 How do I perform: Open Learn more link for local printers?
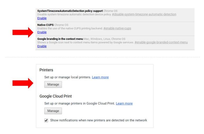pyautogui.click(x=100, y=77)
